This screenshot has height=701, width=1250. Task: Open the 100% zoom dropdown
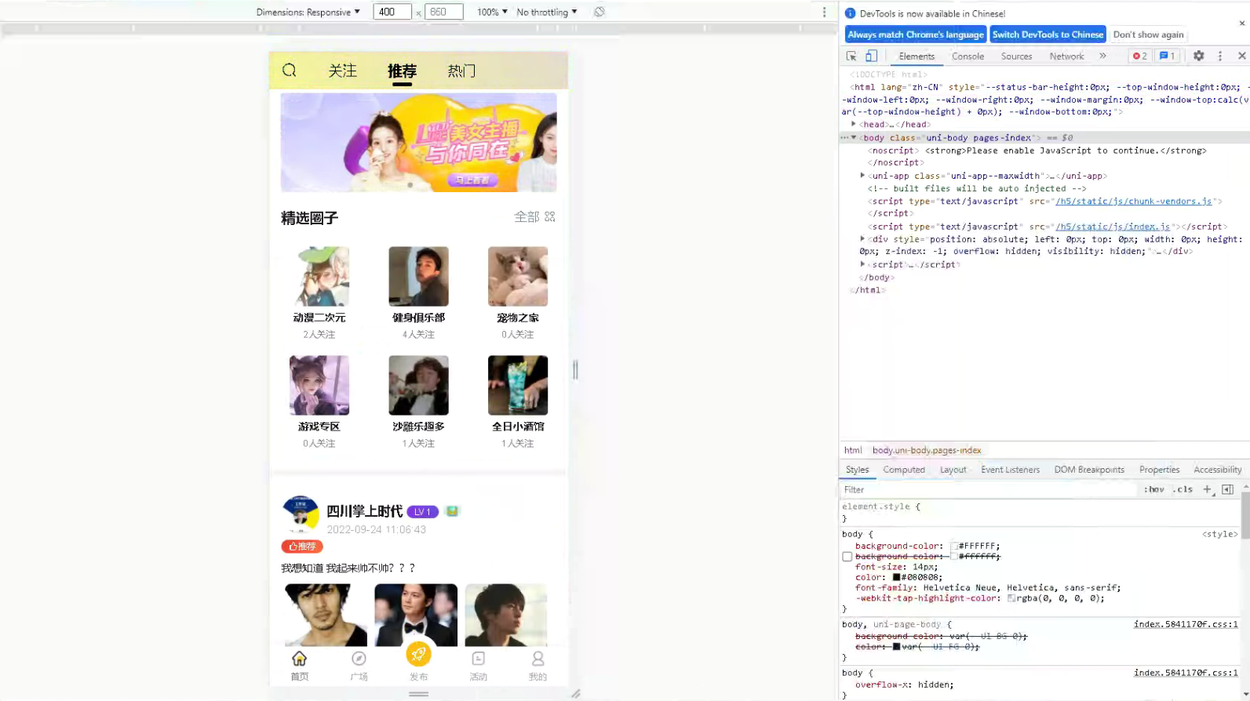(492, 12)
